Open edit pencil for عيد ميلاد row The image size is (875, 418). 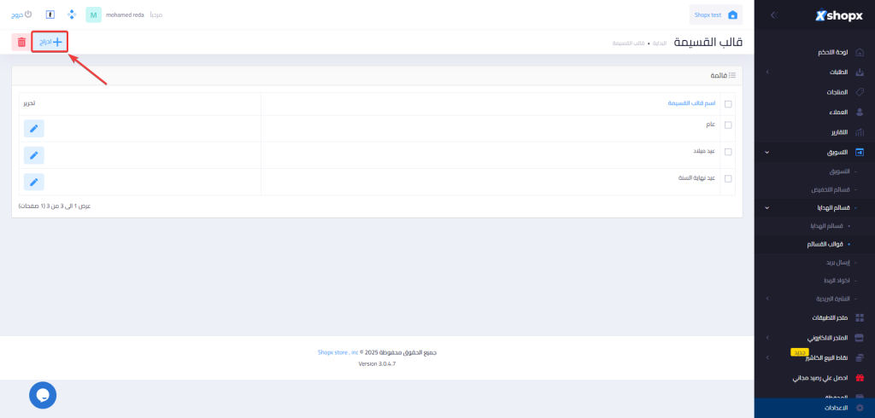33,155
